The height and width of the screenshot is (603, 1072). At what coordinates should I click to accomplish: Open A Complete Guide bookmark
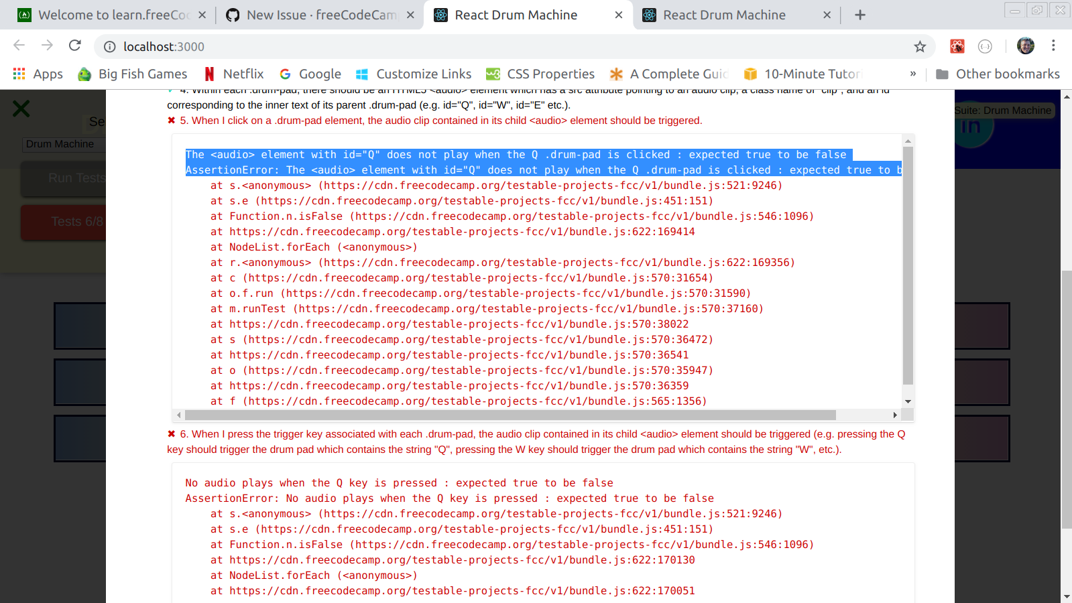click(669, 74)
